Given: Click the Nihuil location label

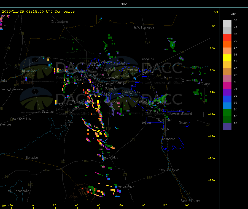Looking at the screenshot, I should [65, 125].
